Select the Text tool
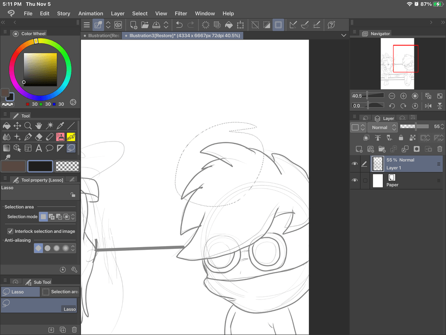 click(39, 148)
